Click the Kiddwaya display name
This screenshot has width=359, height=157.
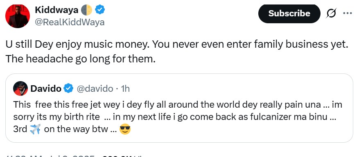point(56,10)
